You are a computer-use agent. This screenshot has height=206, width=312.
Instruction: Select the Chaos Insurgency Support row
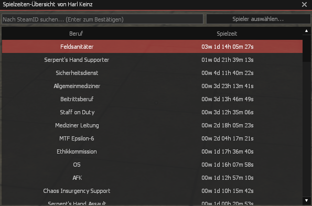tap(152, 191)
